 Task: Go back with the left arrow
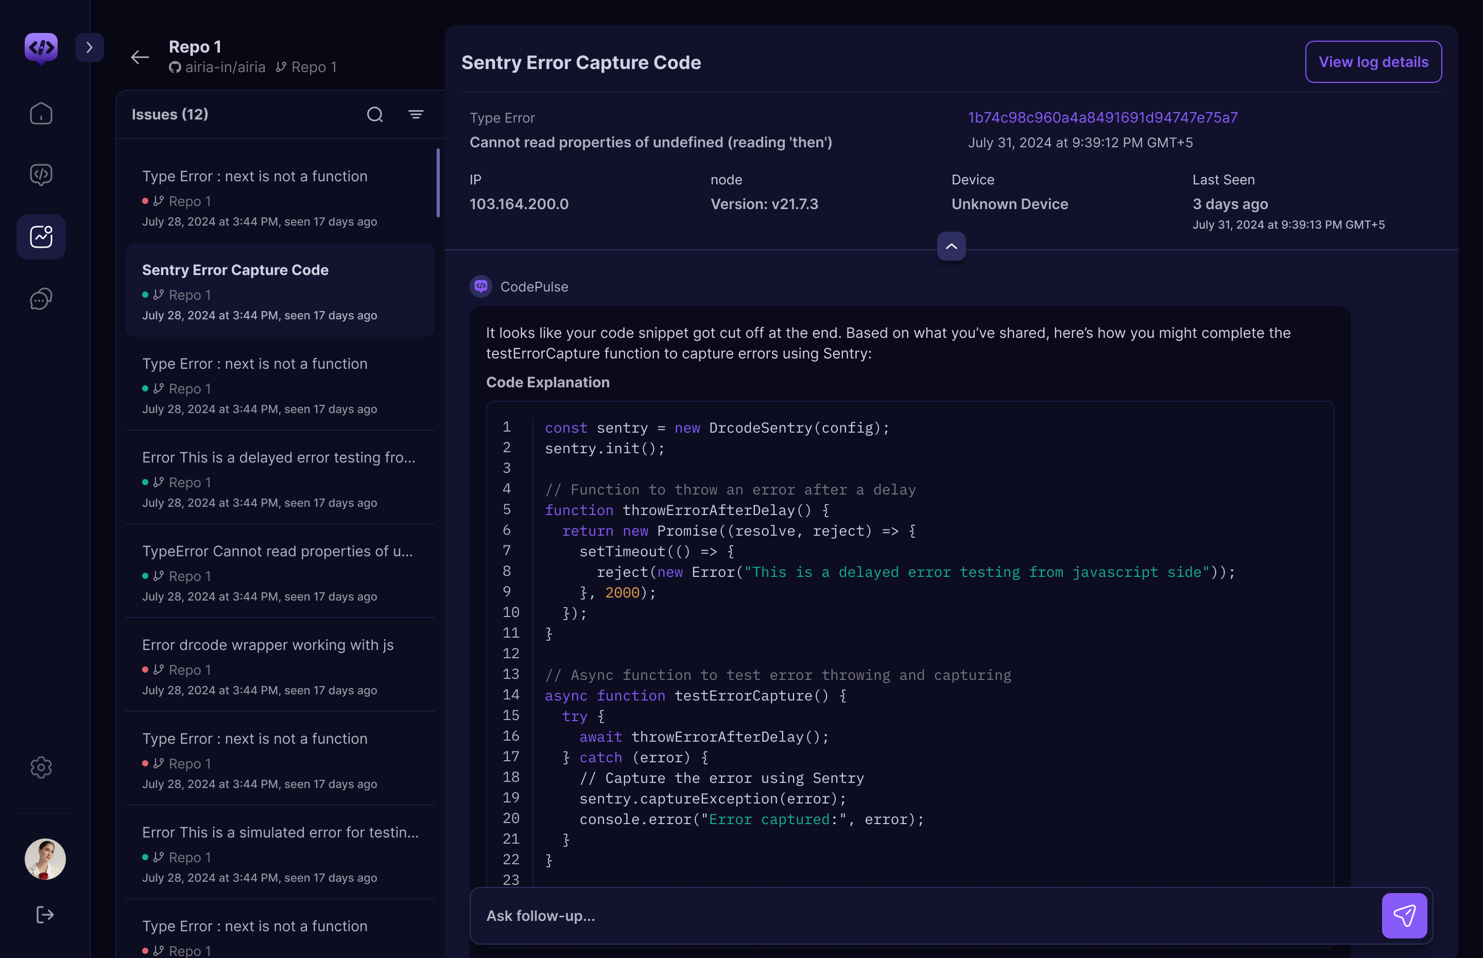click(x=140, y=57)
